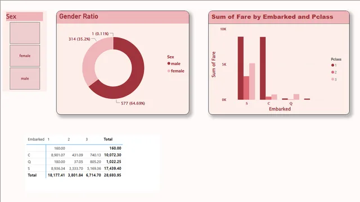Viewport: 360px width, 202px height.
Task: Click the male legend entry in donut chart
Action: tap(174, 63)
